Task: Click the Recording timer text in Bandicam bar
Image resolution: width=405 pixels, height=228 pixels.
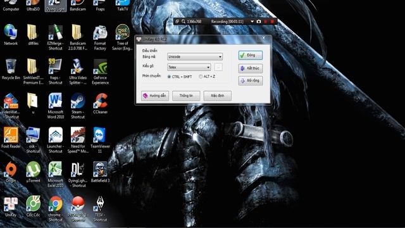Action: tap(227, 22)
